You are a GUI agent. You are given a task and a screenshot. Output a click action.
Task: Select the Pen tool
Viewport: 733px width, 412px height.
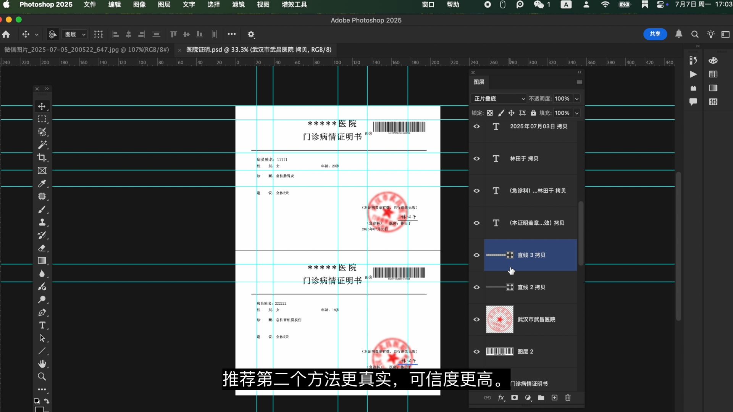tap(42, 312)
